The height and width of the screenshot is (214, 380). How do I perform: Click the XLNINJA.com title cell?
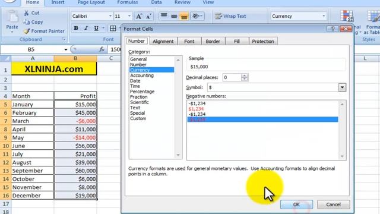(54, 69)
